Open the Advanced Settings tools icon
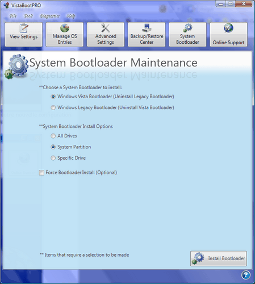255x284 pixels. [x=106, y=28]
